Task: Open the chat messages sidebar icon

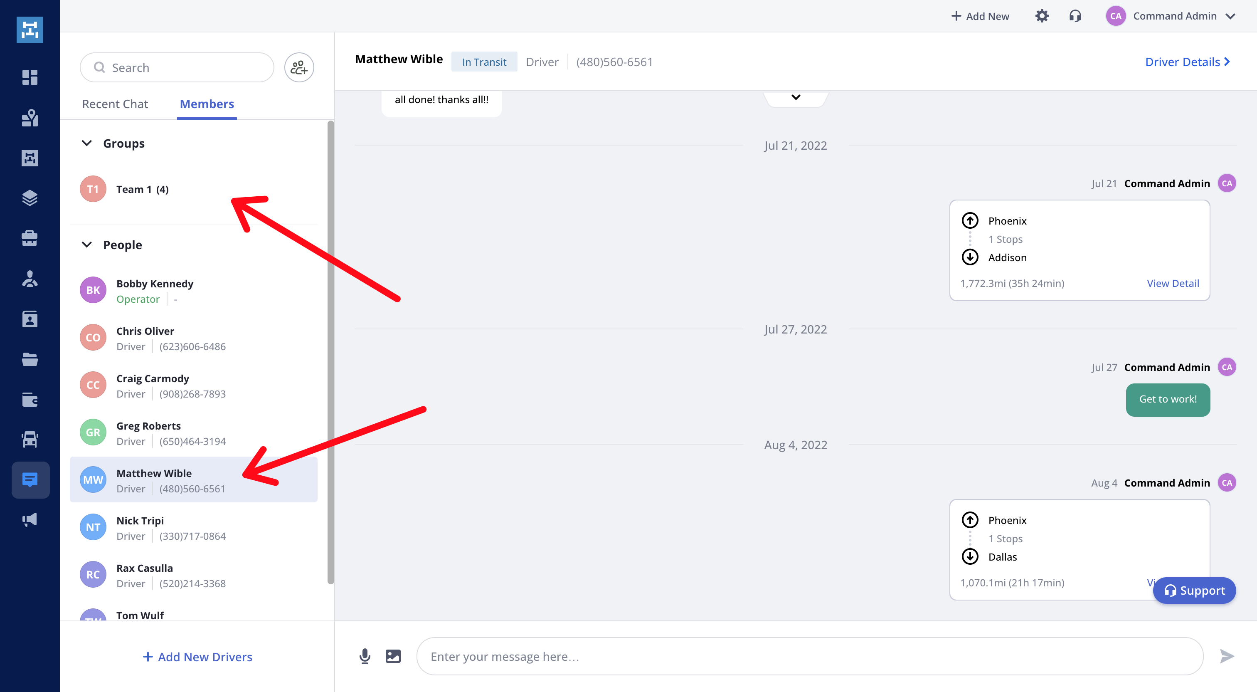Action: (30, 479)
